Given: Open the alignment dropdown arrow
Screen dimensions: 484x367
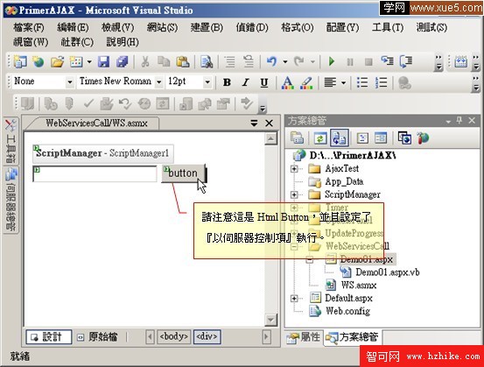Looking at the screenshot, I should [343, 83].
